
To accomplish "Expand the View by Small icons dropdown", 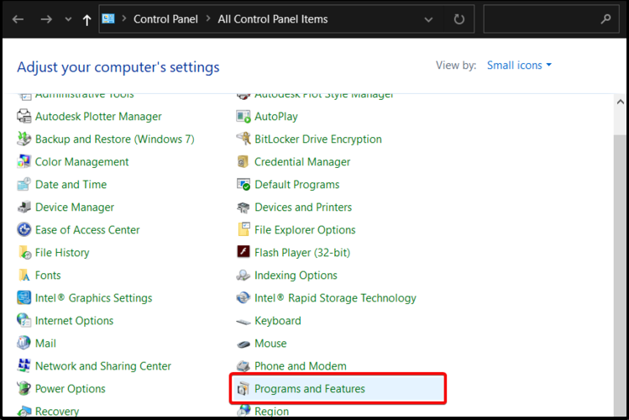I will tap(519, 66).
